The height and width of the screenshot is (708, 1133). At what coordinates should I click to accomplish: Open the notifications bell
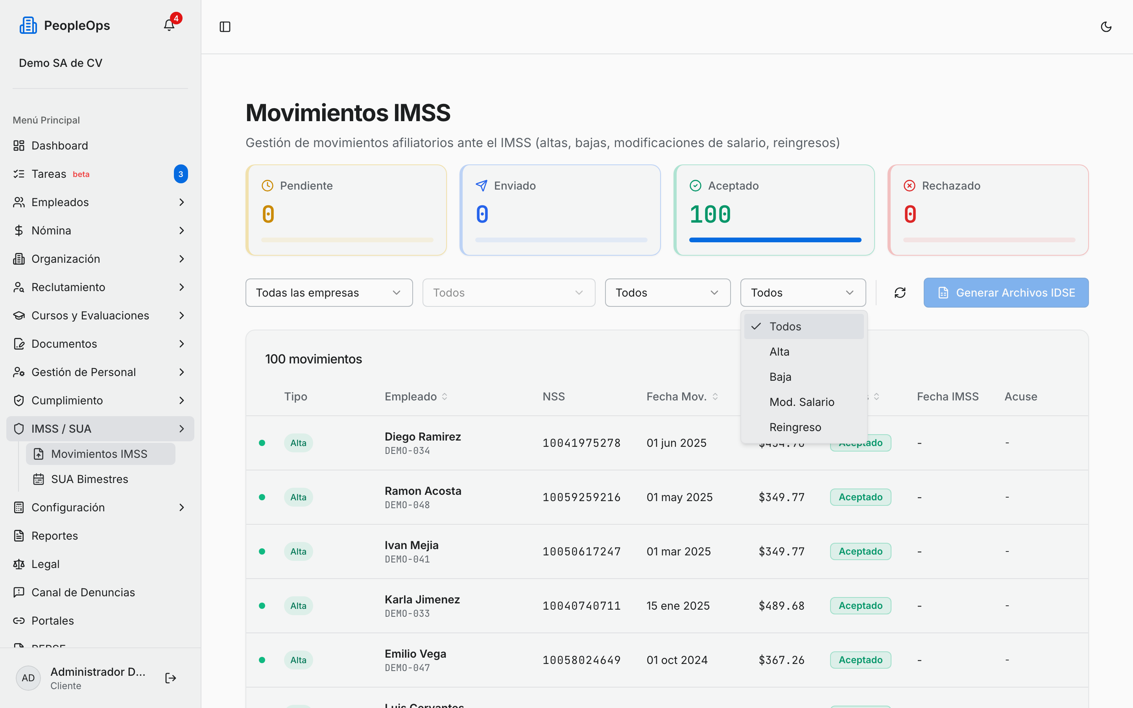click(169, 25)
